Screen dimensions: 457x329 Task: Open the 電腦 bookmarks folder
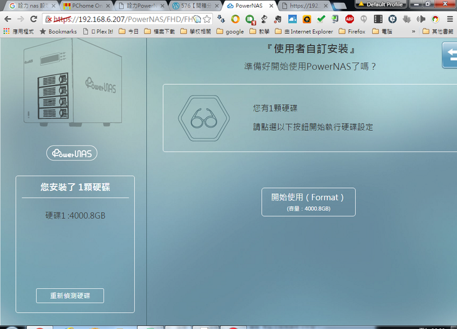coord(382,31)
